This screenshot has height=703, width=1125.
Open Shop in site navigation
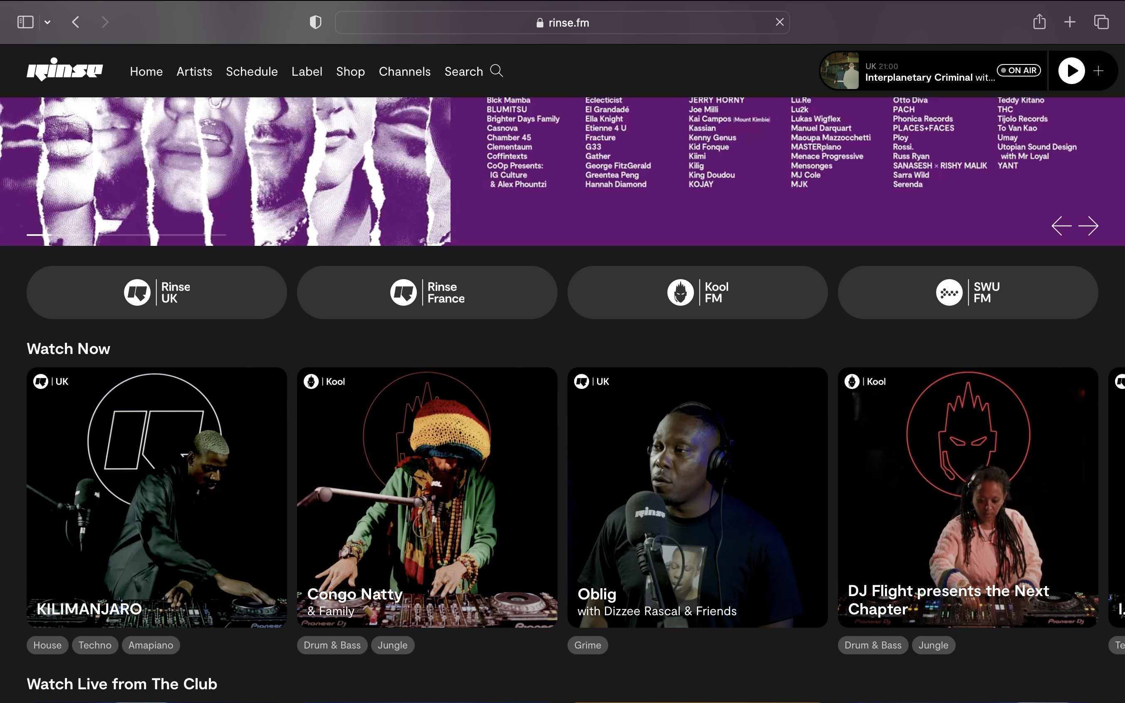point(350,72)
